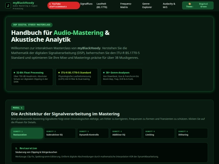Go to the Signalfluss nav item
The width and height of the screenshot is (219, 164).
pos(86,4)
